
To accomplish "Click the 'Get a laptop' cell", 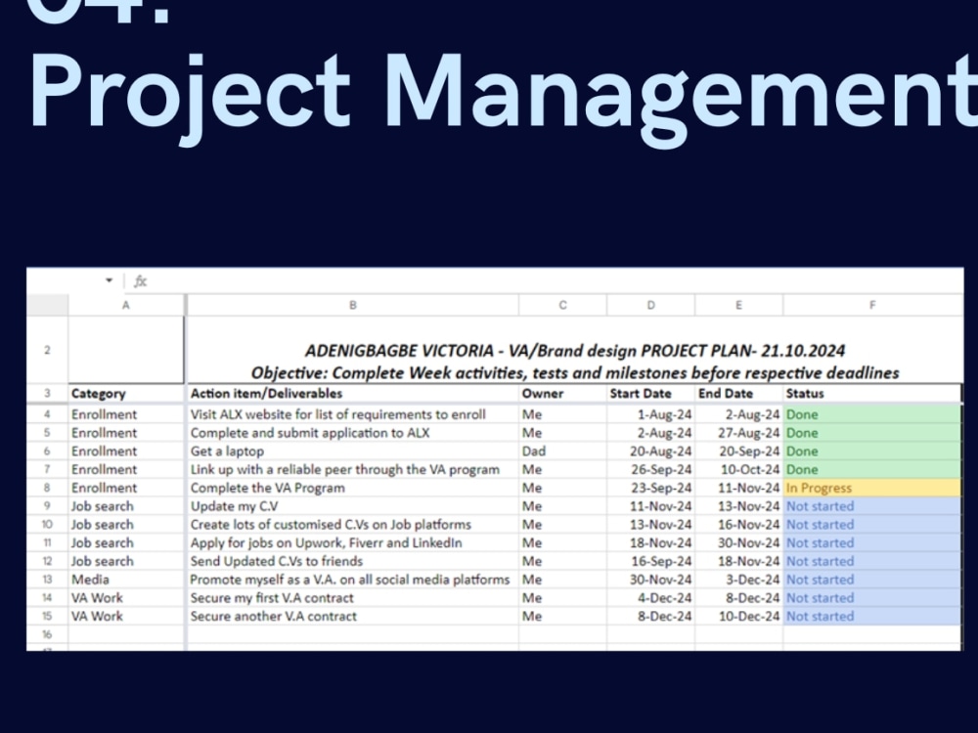I will tap(352, 452).
